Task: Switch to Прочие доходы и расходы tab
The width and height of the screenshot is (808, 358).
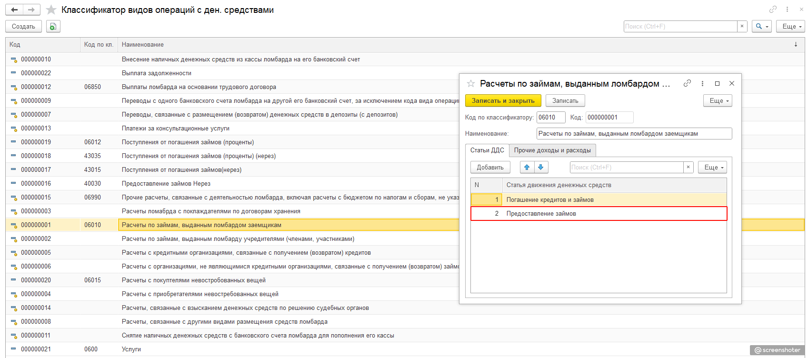Action: (x=552, y=150)
